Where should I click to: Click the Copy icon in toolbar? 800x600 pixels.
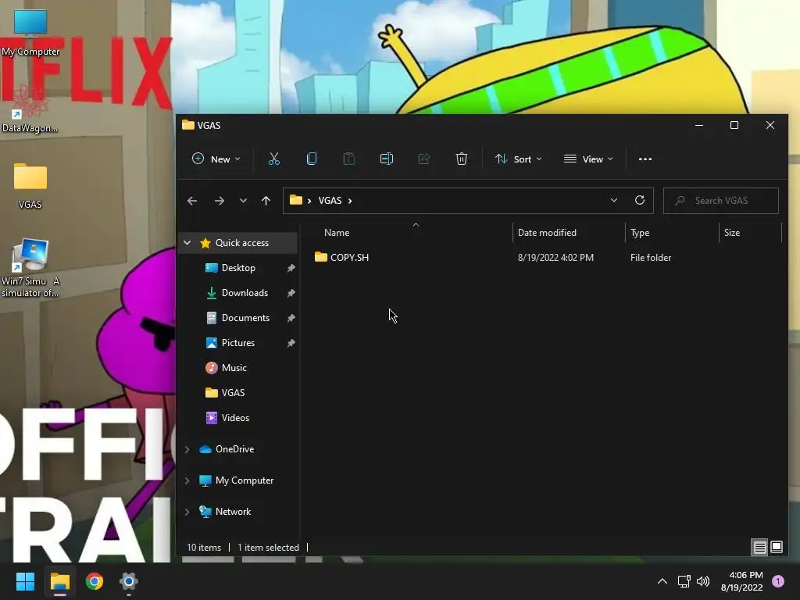coord(311,159)
